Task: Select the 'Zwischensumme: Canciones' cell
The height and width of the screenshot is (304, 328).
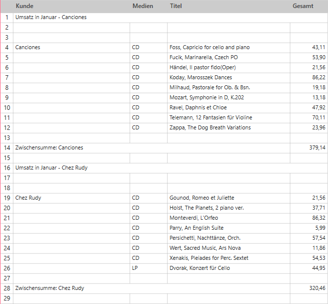Action: click(49, 148)
